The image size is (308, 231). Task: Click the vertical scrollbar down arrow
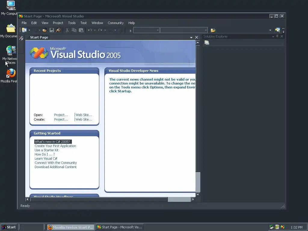198,195
